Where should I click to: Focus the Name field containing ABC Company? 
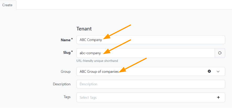coord(151,40)
